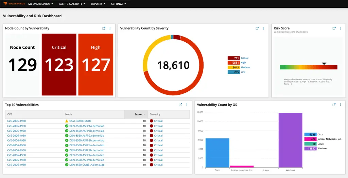Click green status icon for DEN-3560-ASFlr4b.demo.lab

[x=67, y=160]
